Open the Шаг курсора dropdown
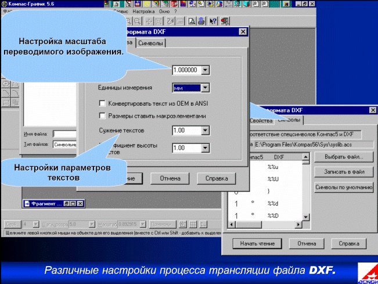The width and height of the screenshot is (378, 284). pyautogui.click(x=92, y=224)
